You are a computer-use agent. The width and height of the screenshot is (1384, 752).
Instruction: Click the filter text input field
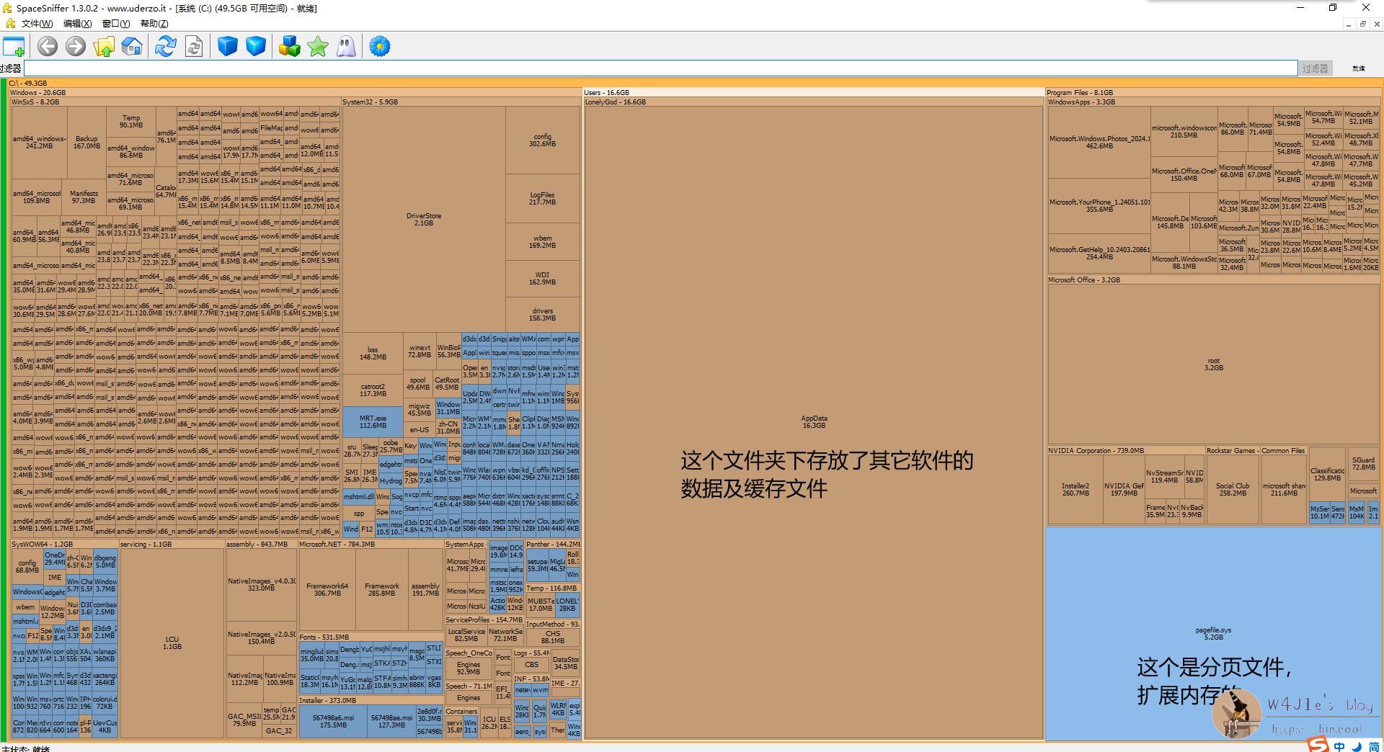pyautogui.click(x=660, y=68)
